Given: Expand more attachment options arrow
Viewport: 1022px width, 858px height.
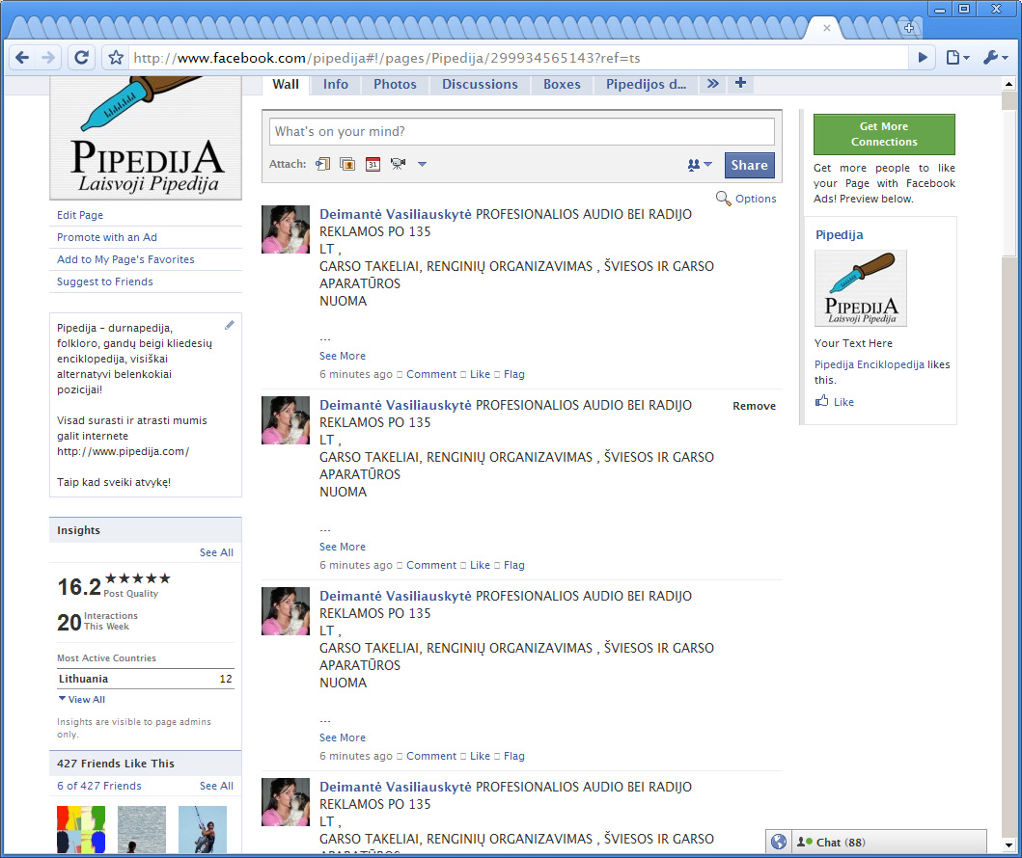Looking at the screenshot, I should (x=422, y=164).
